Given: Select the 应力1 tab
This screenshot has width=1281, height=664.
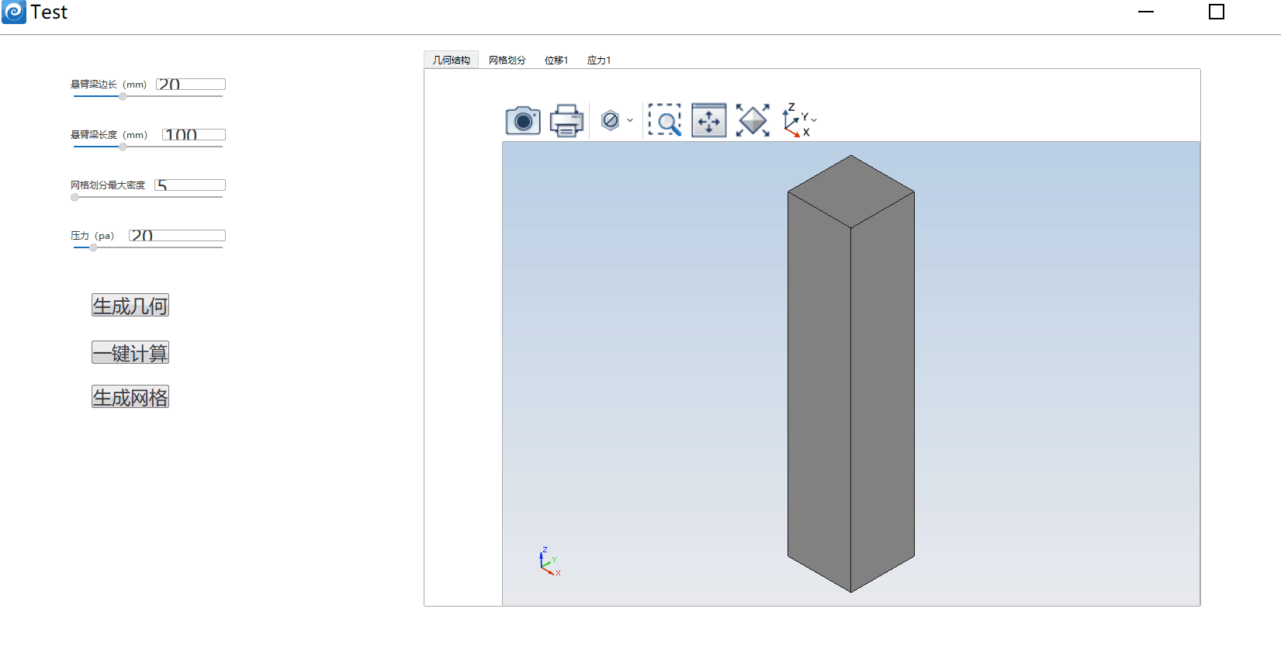Looking at the screenshot, I should (x=599, y=61).
